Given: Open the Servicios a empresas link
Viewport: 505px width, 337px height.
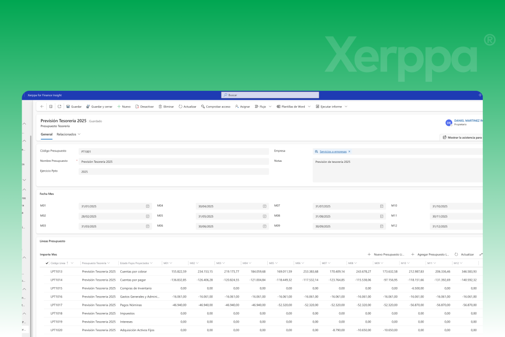Looking at the screenshot, I should click(333, 151).
